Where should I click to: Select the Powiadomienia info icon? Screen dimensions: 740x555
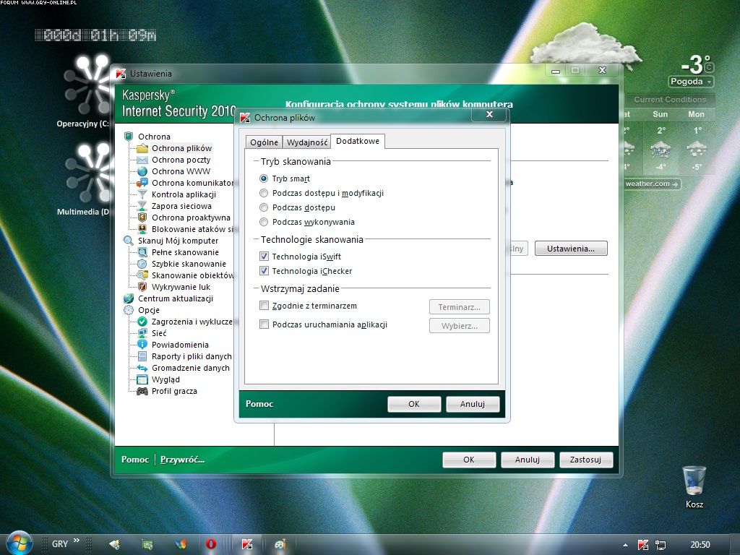coord(142,345)
